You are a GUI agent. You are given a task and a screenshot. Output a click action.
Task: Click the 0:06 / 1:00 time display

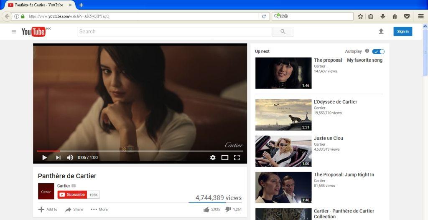(88, 157)
